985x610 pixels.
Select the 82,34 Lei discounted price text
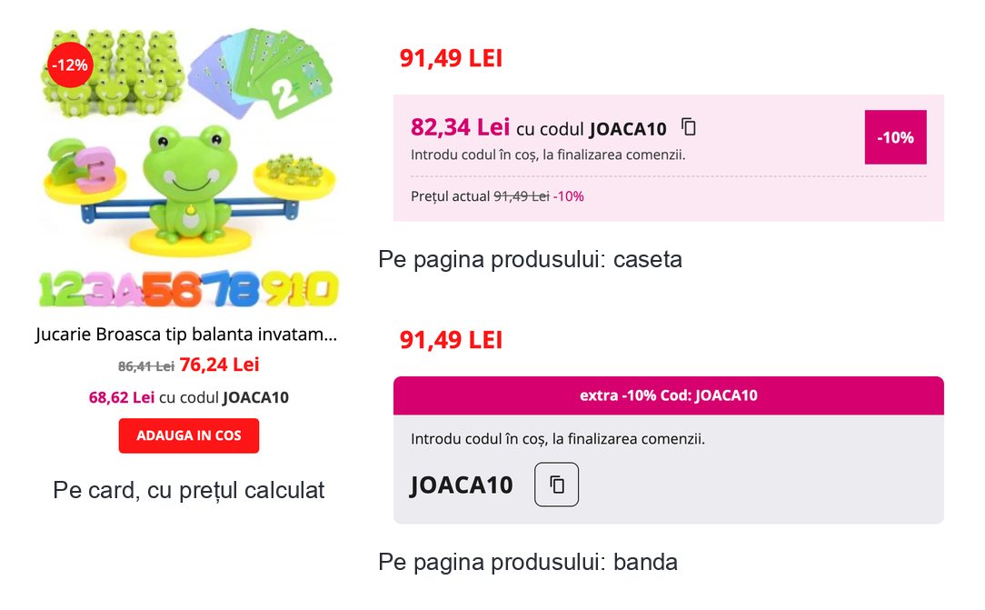coord(460,127)
